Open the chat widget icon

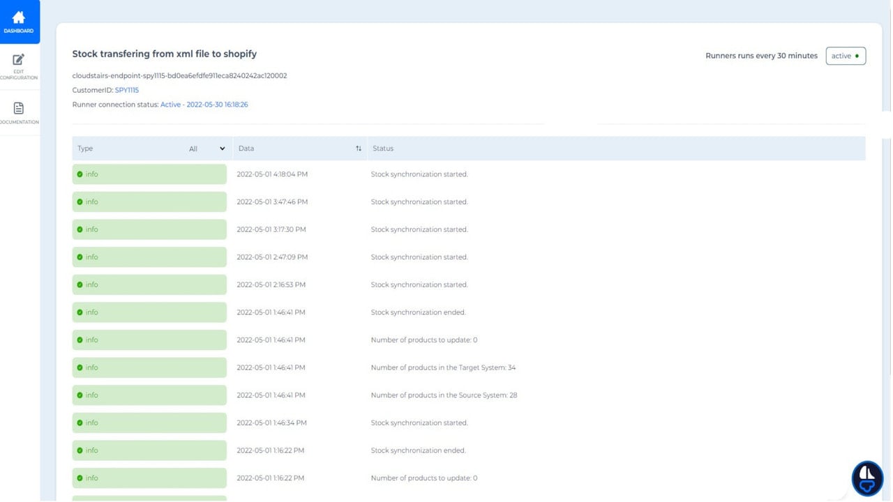coord(867,478)
